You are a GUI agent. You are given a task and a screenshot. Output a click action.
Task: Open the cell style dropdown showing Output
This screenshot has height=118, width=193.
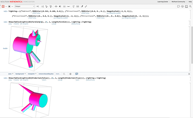point(25,6)
